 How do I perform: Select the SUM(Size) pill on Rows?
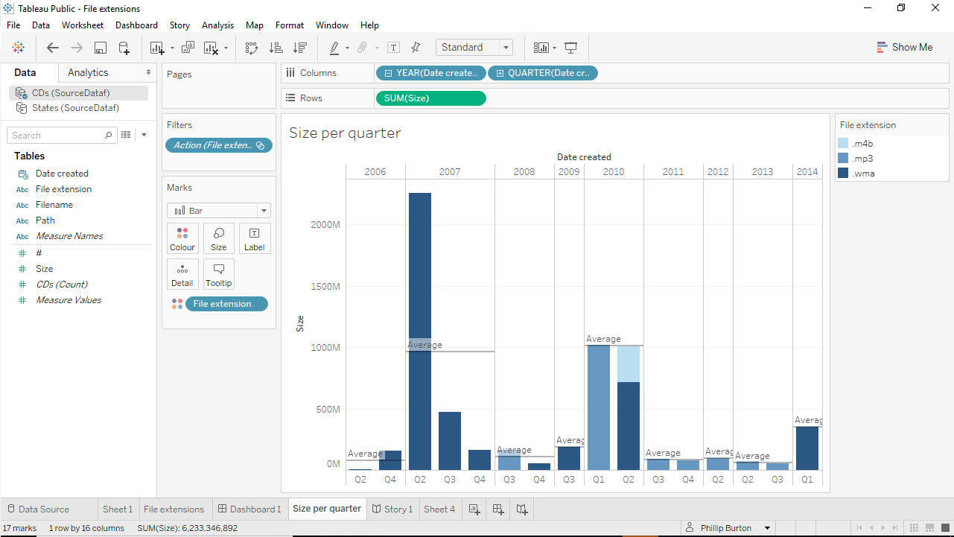pos(431,98)
